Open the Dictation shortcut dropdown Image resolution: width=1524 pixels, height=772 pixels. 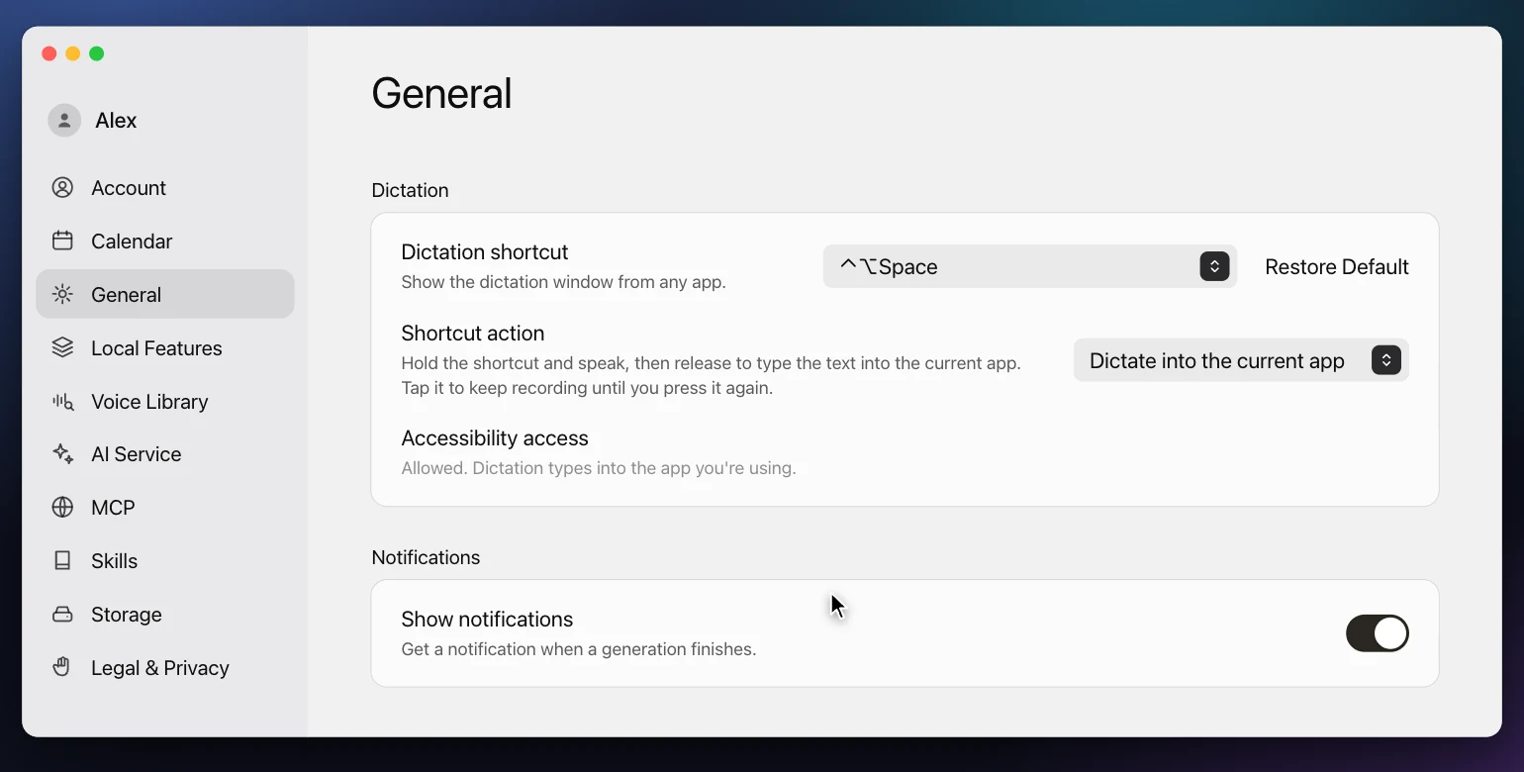1030,267
